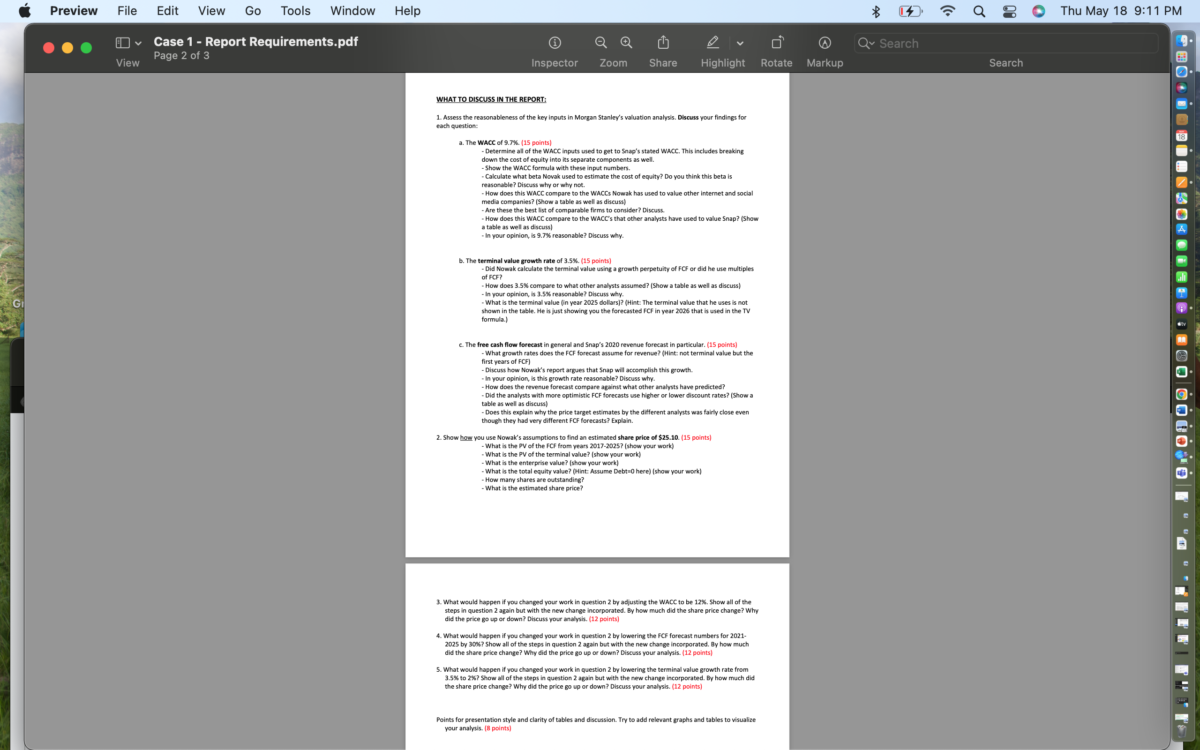Click the zoom out magnifier icon
This screenshot has height=750, width=1200.
tap(600, 43)
